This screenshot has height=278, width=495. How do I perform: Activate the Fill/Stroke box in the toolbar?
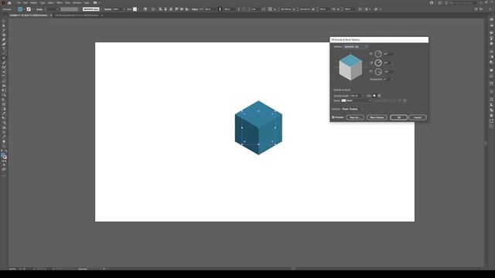[x=4, y=155]
